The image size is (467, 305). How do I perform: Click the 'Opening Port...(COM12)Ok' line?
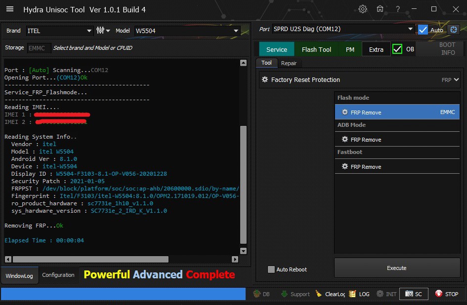[x=46, y=77]
